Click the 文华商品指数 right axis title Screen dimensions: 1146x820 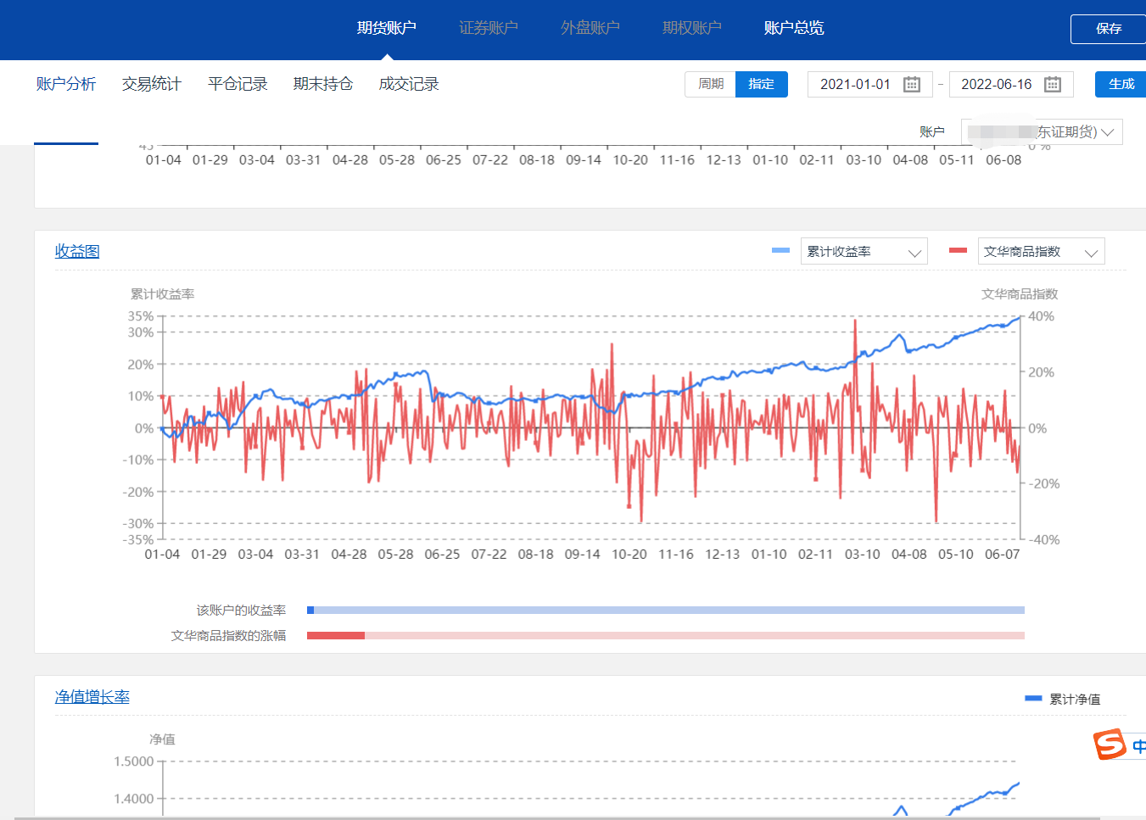pos(1020,293)
